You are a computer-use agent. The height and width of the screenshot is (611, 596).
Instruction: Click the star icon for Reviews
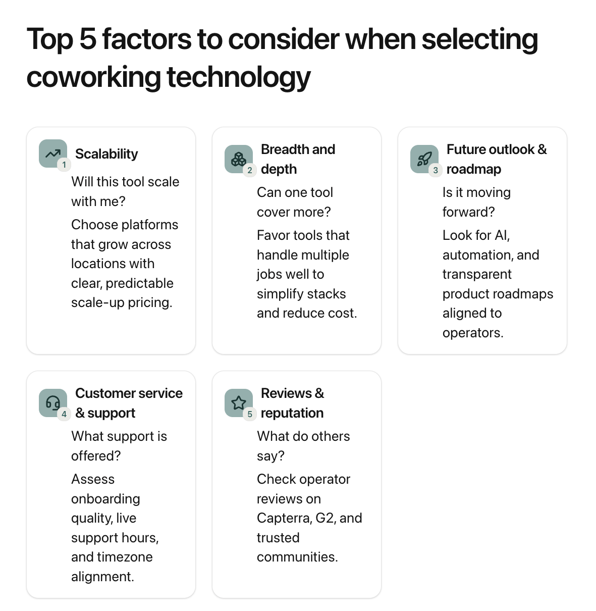click(238, 402)
